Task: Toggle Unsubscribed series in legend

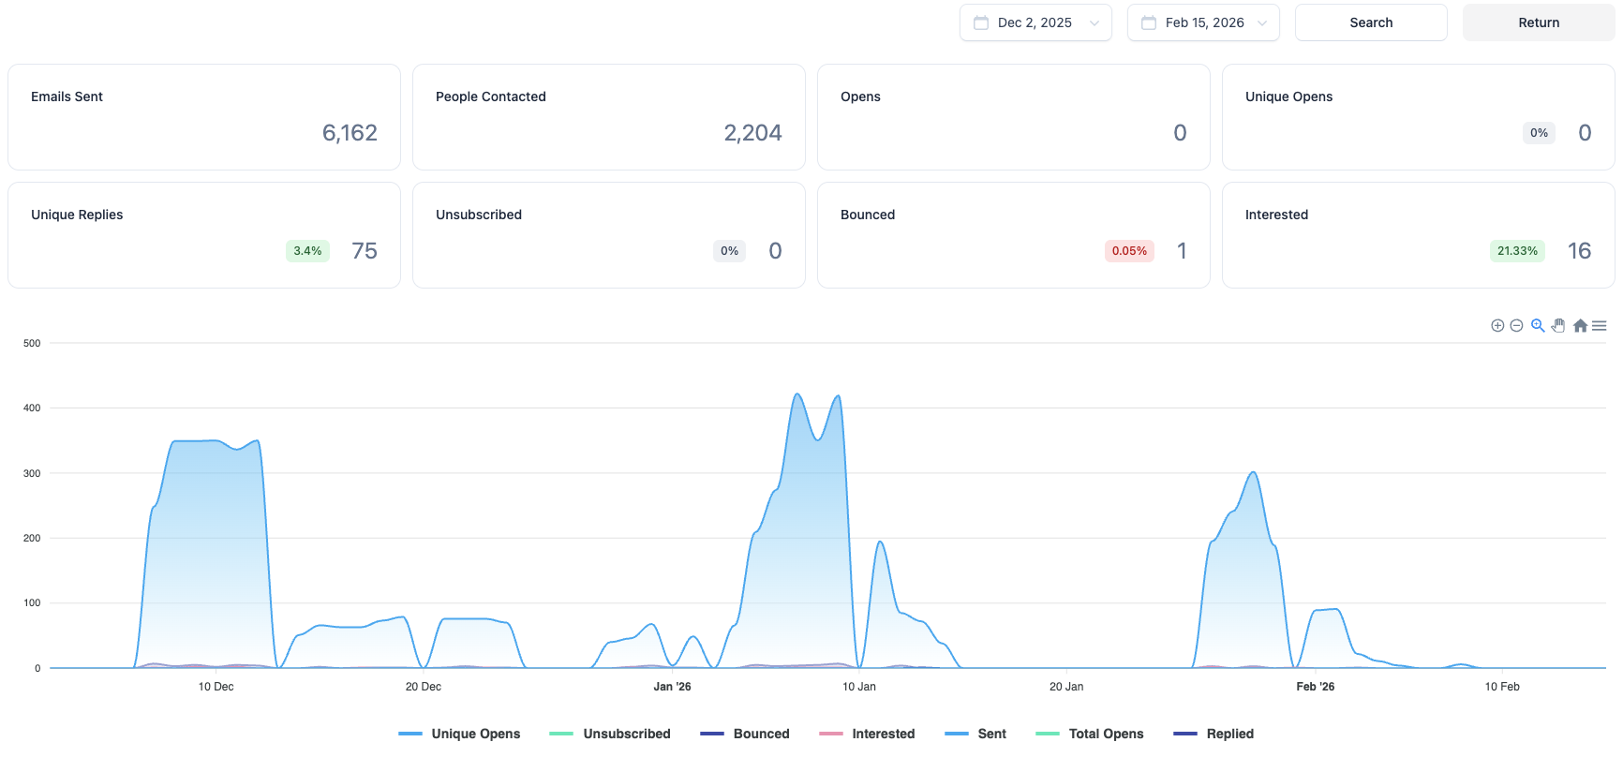Action: click(x=610, y=734)
